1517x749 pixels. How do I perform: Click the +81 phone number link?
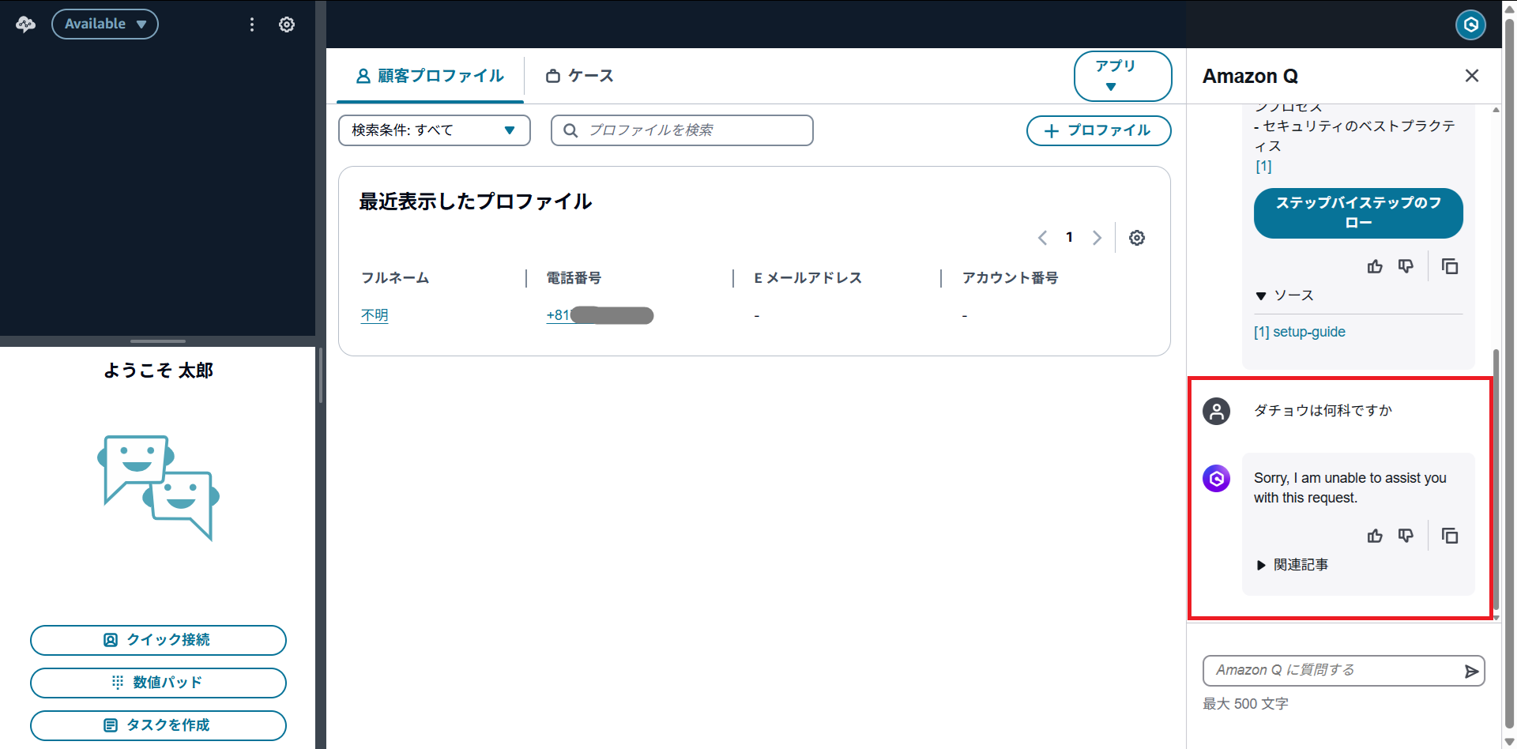(x=600, y=315)
